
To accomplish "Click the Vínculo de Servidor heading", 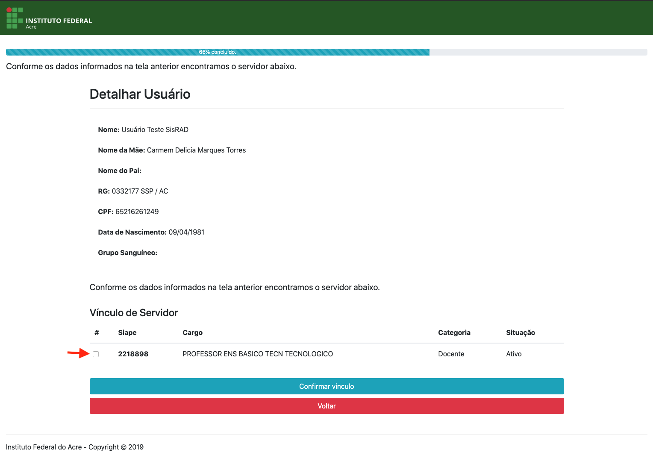I will tap(133, 313).
